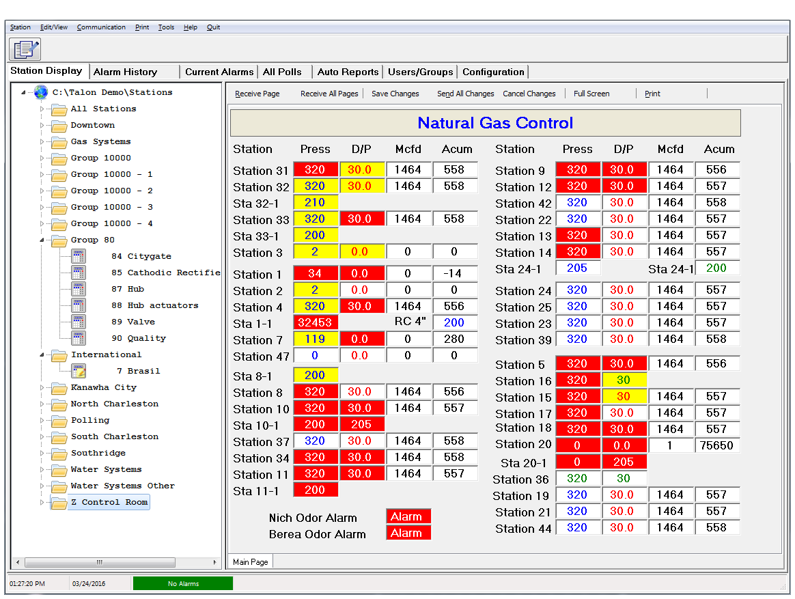
Task: Click the Station 20 Acum value 75650
Action: (717, 445)
